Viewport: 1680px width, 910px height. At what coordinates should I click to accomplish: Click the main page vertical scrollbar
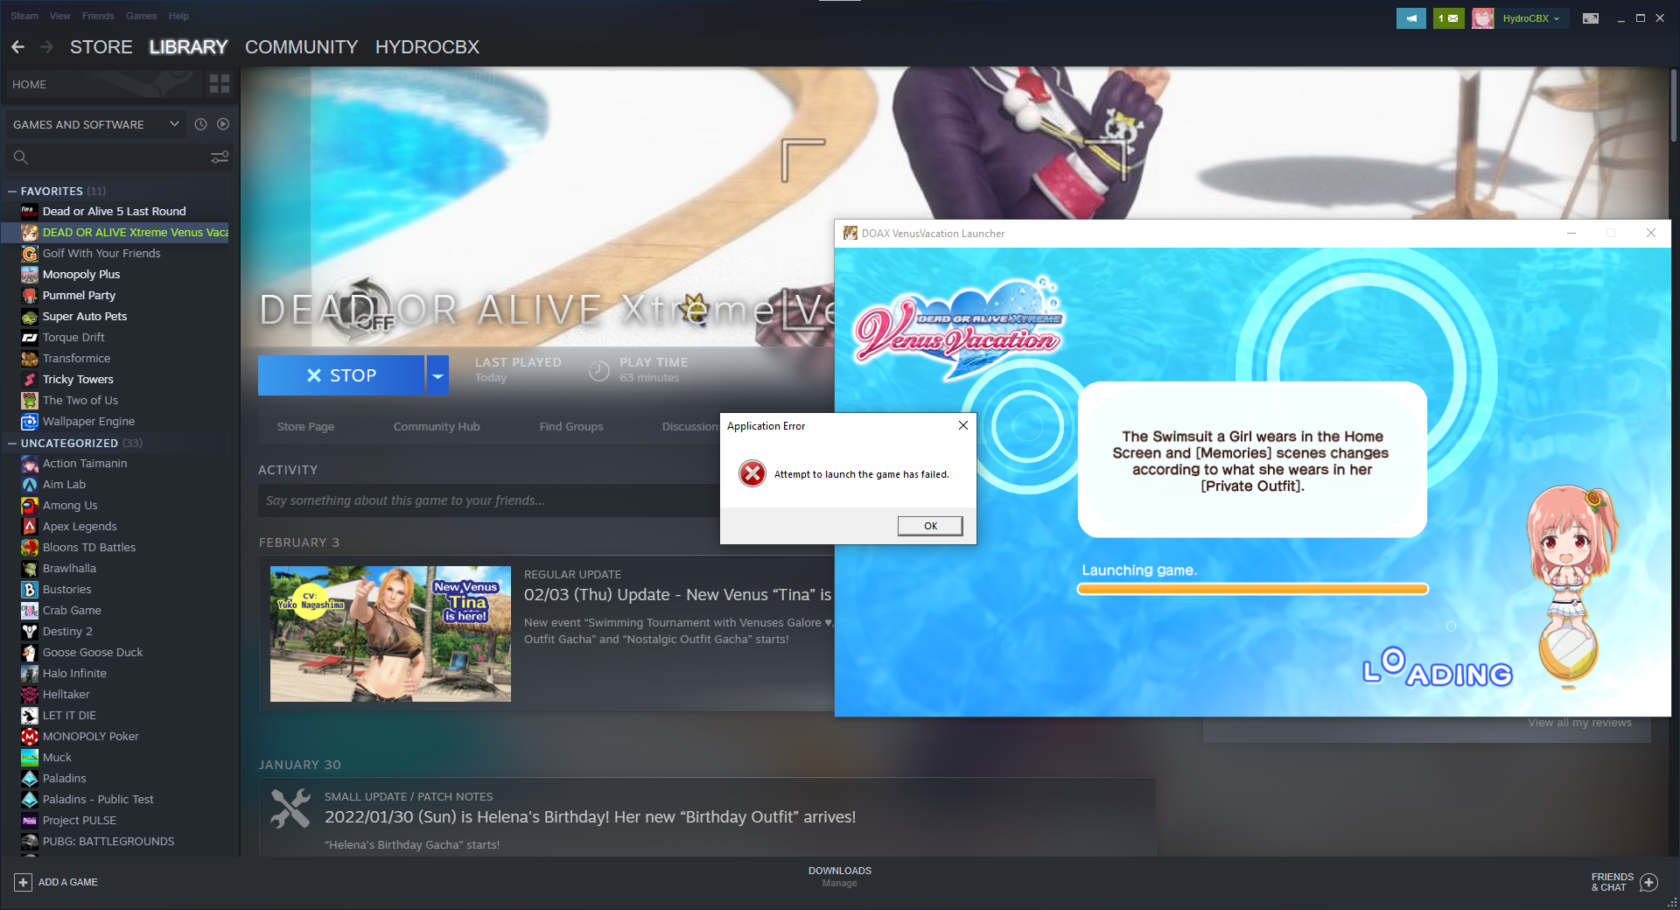click(x=1673, y=105)
